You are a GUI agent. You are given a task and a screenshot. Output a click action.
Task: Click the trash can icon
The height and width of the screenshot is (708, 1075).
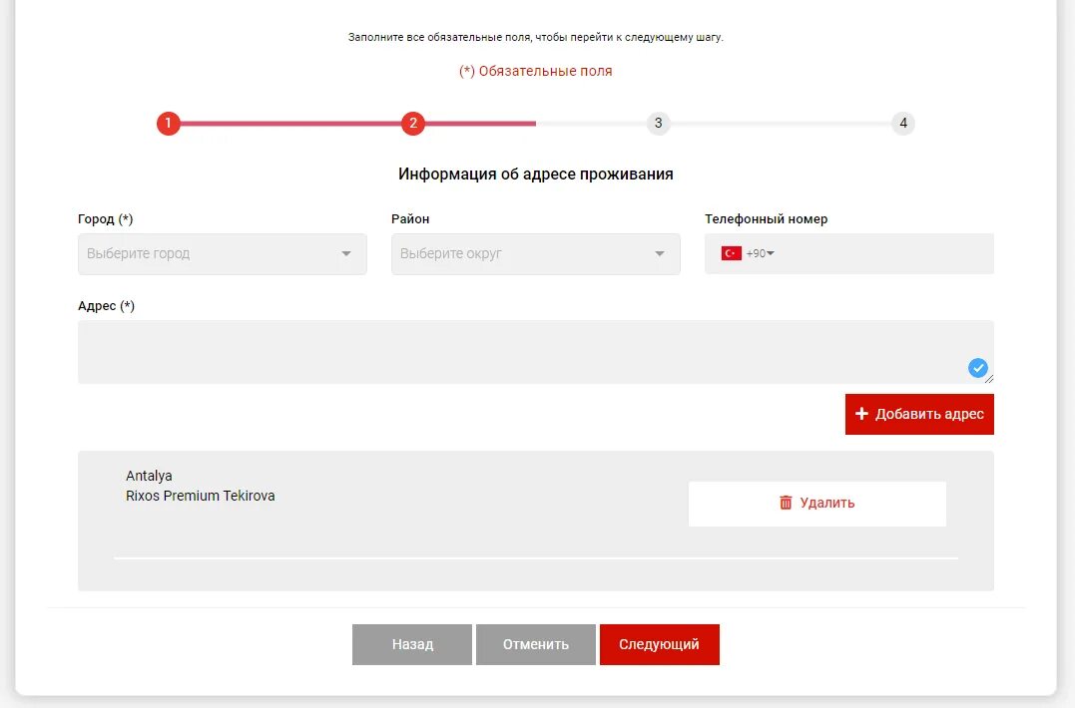point(786,503)
